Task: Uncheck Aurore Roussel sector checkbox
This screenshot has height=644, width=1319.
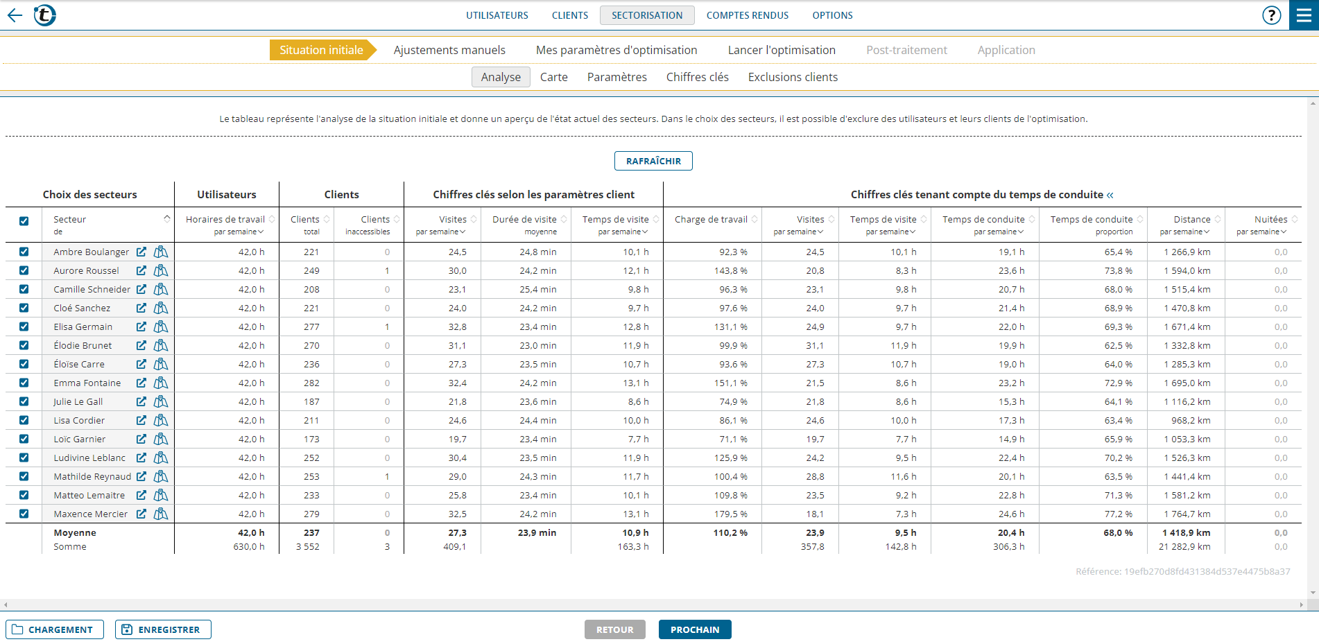Action: pos(24,270)
